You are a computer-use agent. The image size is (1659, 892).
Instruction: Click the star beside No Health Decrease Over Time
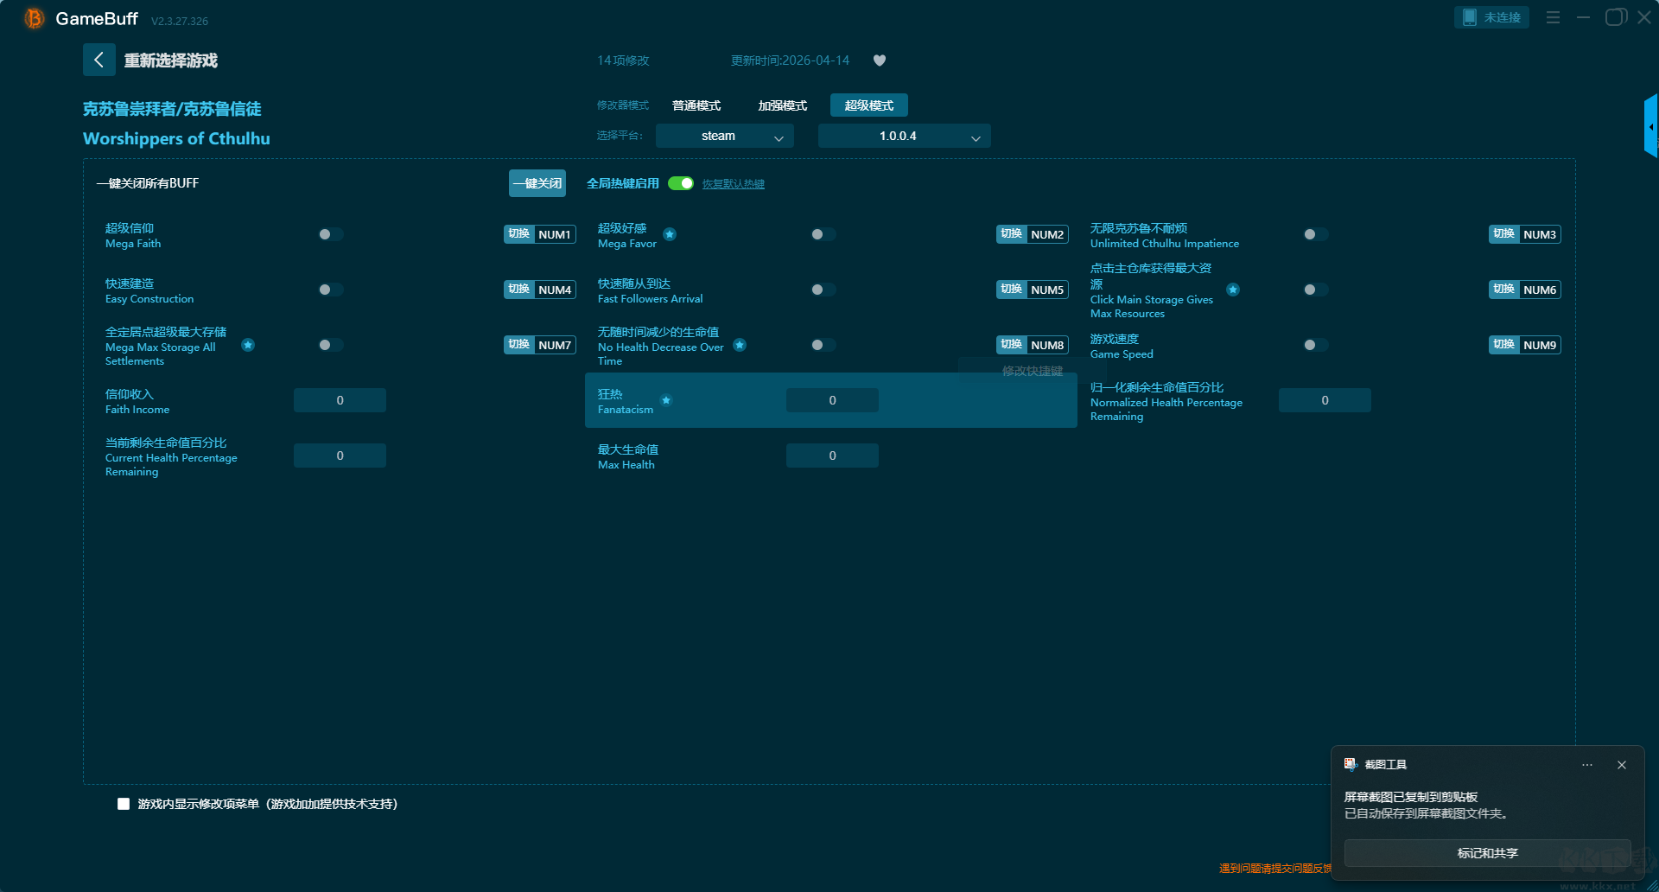740,345
